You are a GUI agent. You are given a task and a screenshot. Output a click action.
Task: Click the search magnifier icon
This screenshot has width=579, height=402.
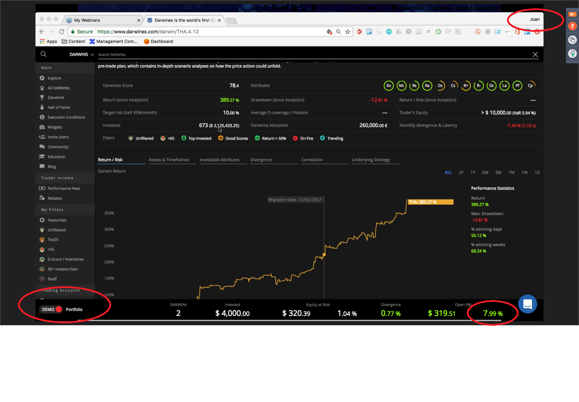[43, 54]
